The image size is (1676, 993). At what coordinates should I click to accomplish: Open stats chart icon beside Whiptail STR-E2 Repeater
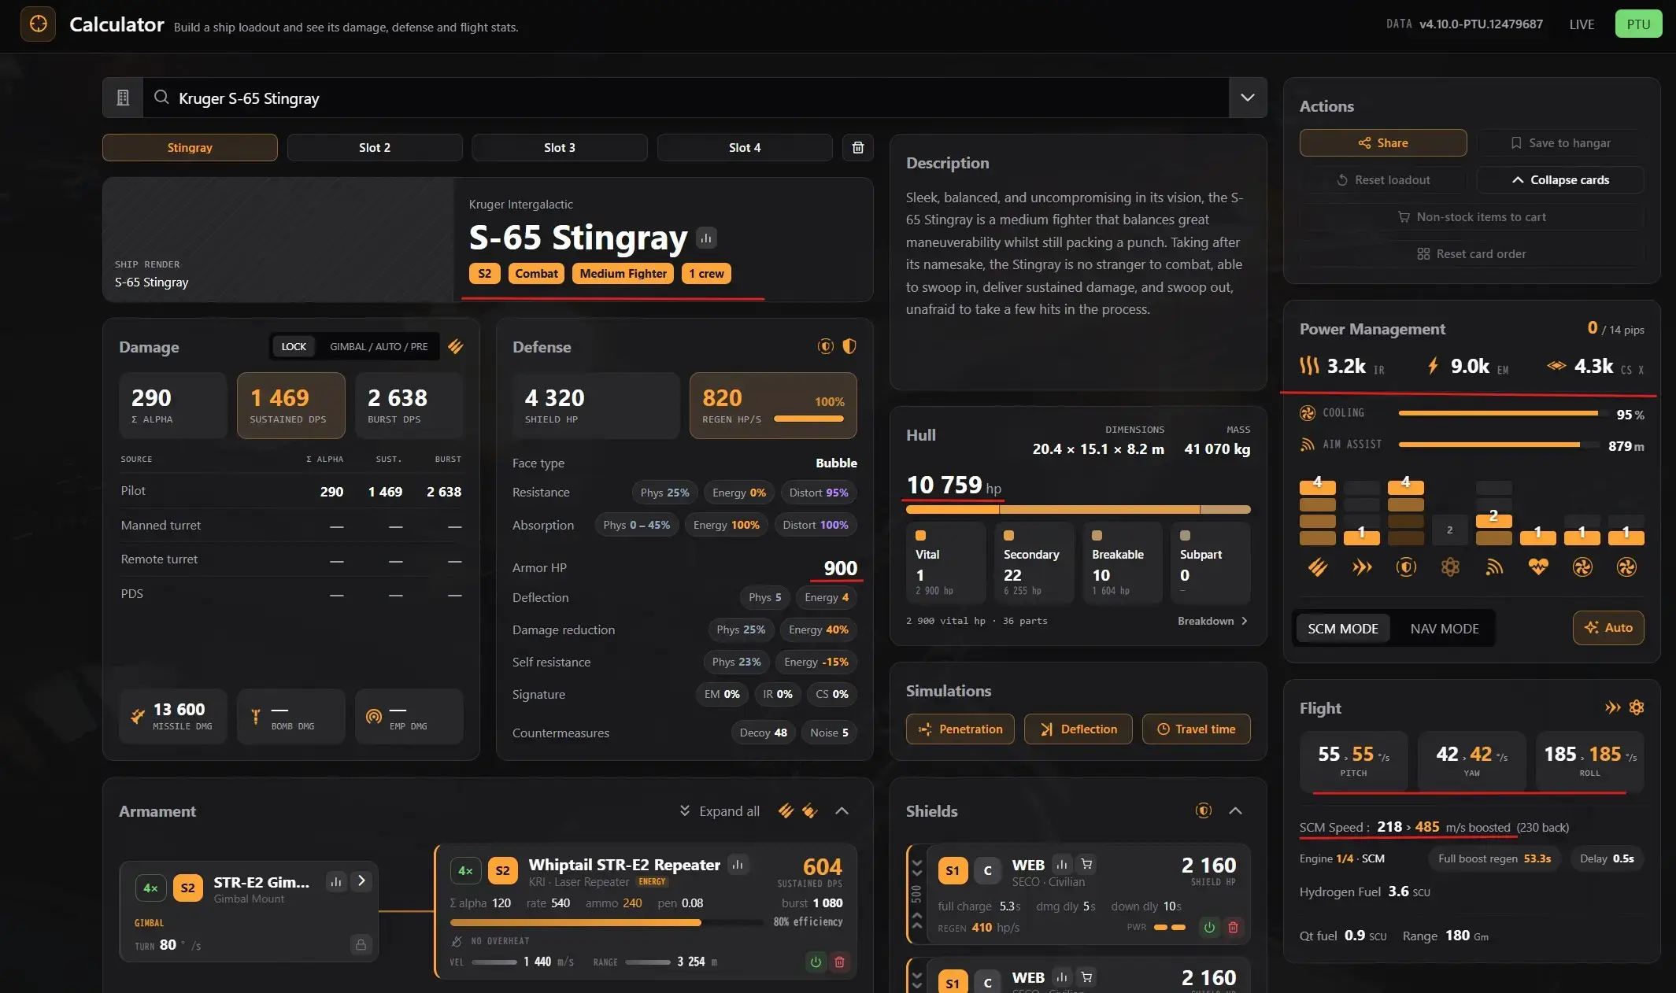point(738,865)
